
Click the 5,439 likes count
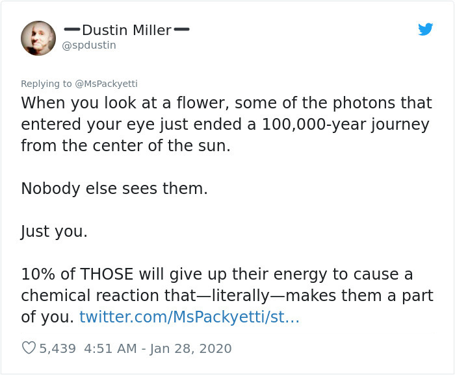56,348
